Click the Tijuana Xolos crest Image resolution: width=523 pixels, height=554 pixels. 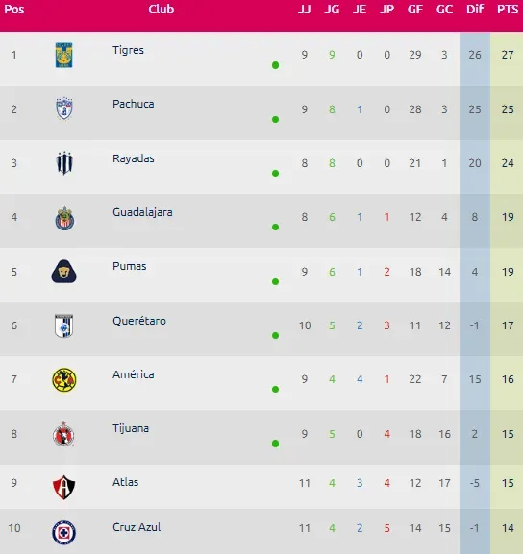[x=63, y=434]
